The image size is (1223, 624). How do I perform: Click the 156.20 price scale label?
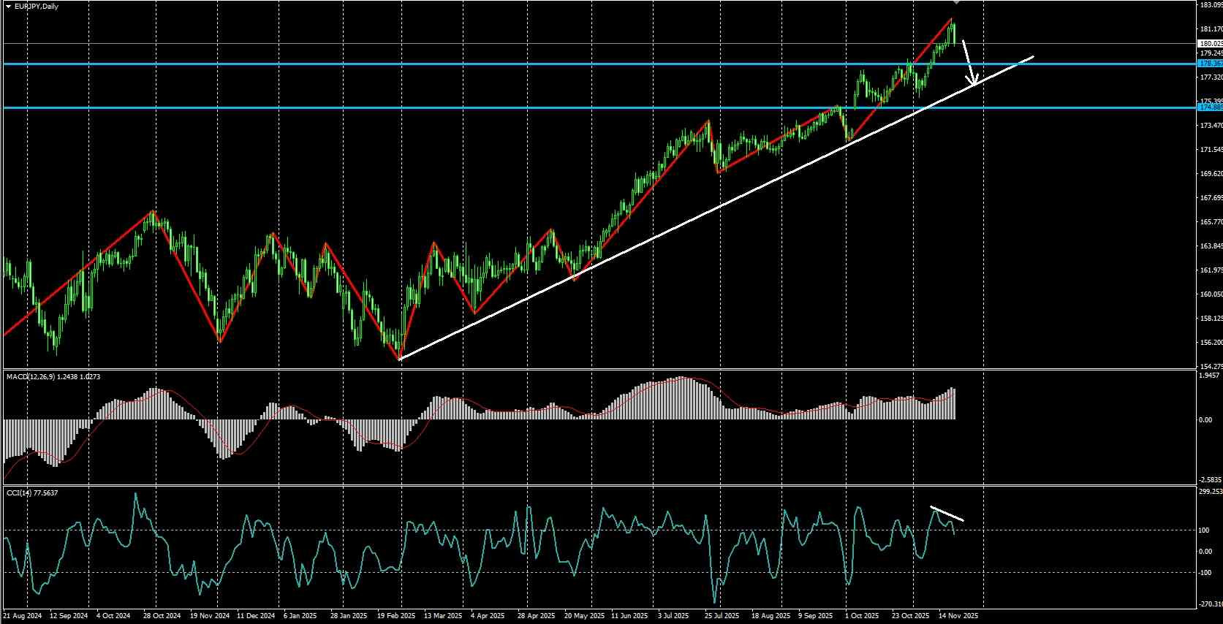click(1211, 343)
